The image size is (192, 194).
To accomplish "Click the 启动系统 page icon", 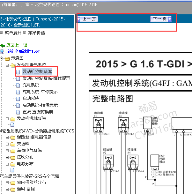I will pos(18,99).
